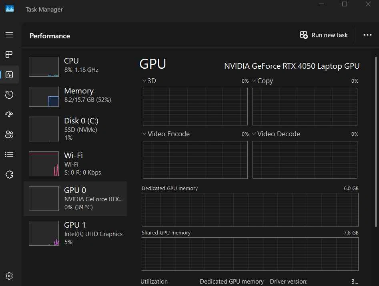Click the S: 0 R: 0 Kbps text
The image size is (379, 286).
coord(83,173)
